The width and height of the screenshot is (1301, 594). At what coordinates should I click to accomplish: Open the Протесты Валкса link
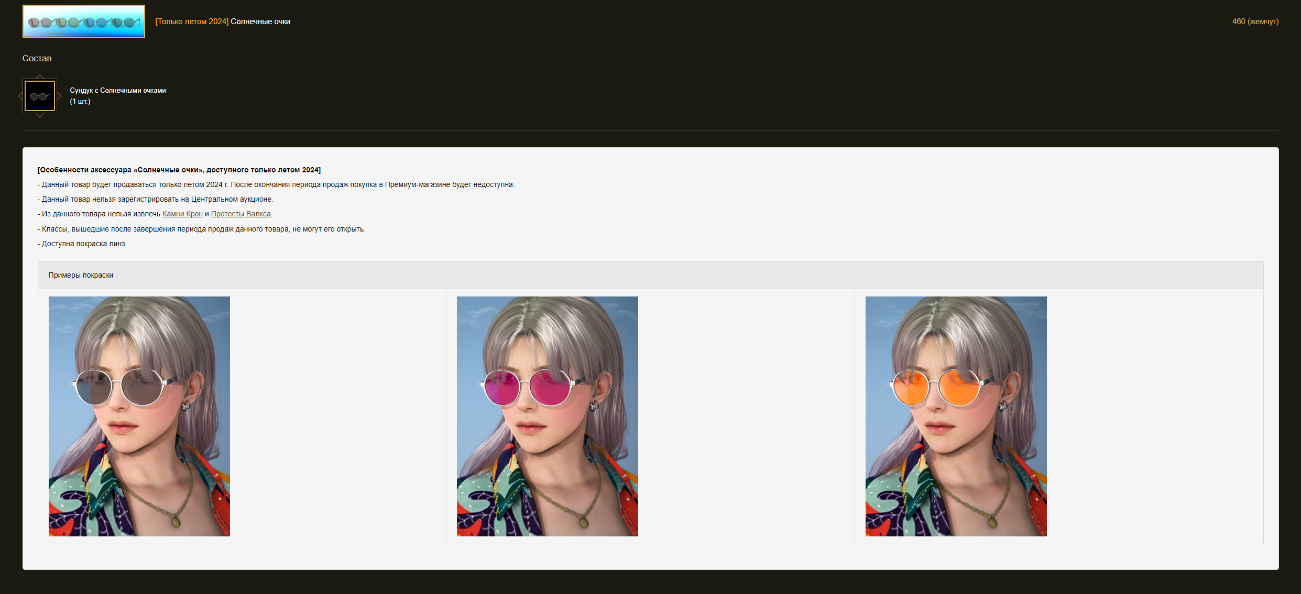click(240, 214)
